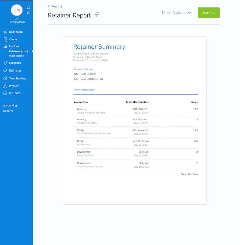Screen dimensions: 240x245
Task: Click May 10, 2019 date
Action: [x=141, y=167]
